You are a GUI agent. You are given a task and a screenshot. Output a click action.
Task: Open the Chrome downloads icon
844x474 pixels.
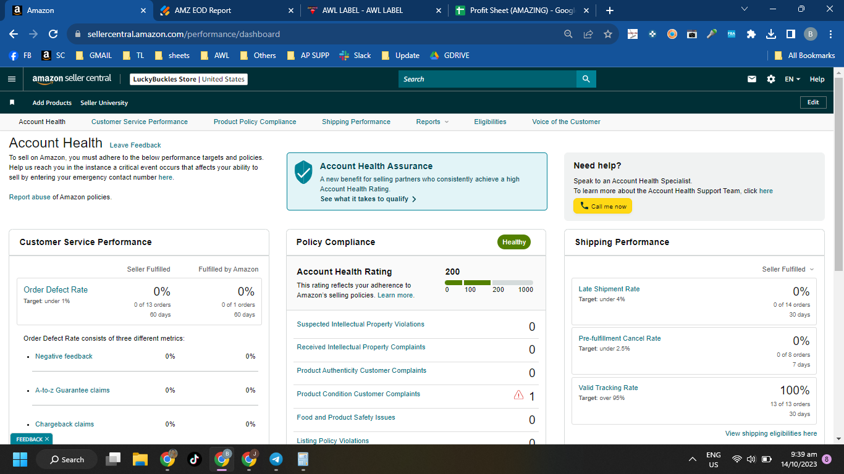pos(771,34)
